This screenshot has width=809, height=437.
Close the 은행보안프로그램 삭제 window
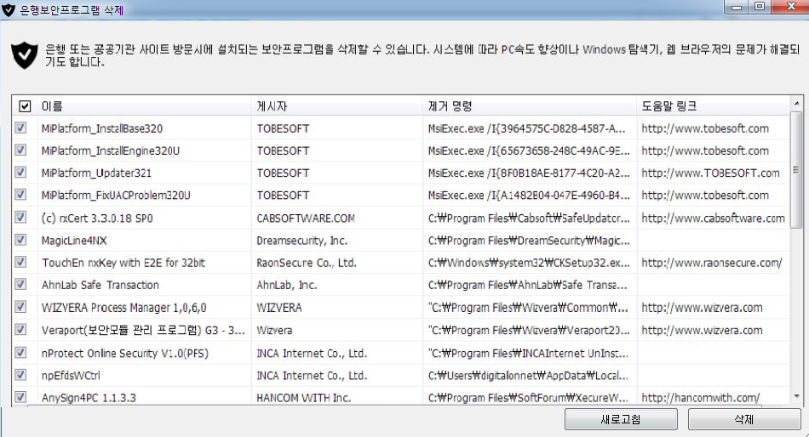(791, 7)
